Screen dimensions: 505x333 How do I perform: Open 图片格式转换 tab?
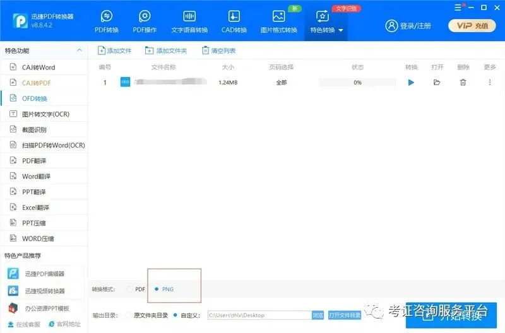278,22
